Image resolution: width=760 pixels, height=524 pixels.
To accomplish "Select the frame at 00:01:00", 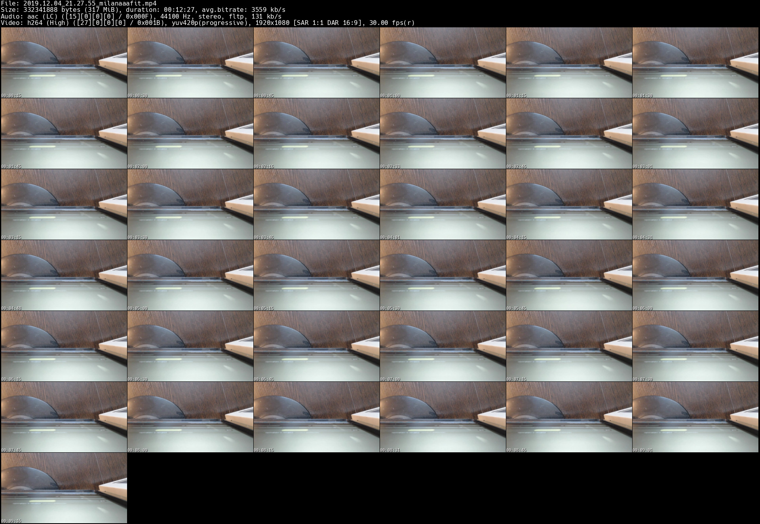I will point(443,63).
